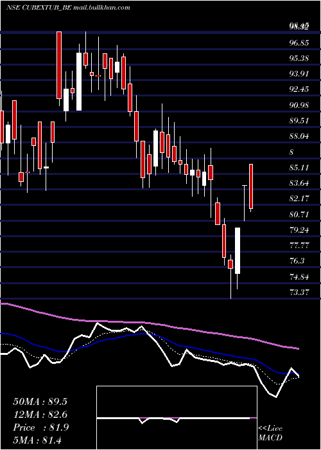The width and height of the screenshot is (321, 450).
Task: Click the 90.98 price axis label
Action: [x=299, y=105]
